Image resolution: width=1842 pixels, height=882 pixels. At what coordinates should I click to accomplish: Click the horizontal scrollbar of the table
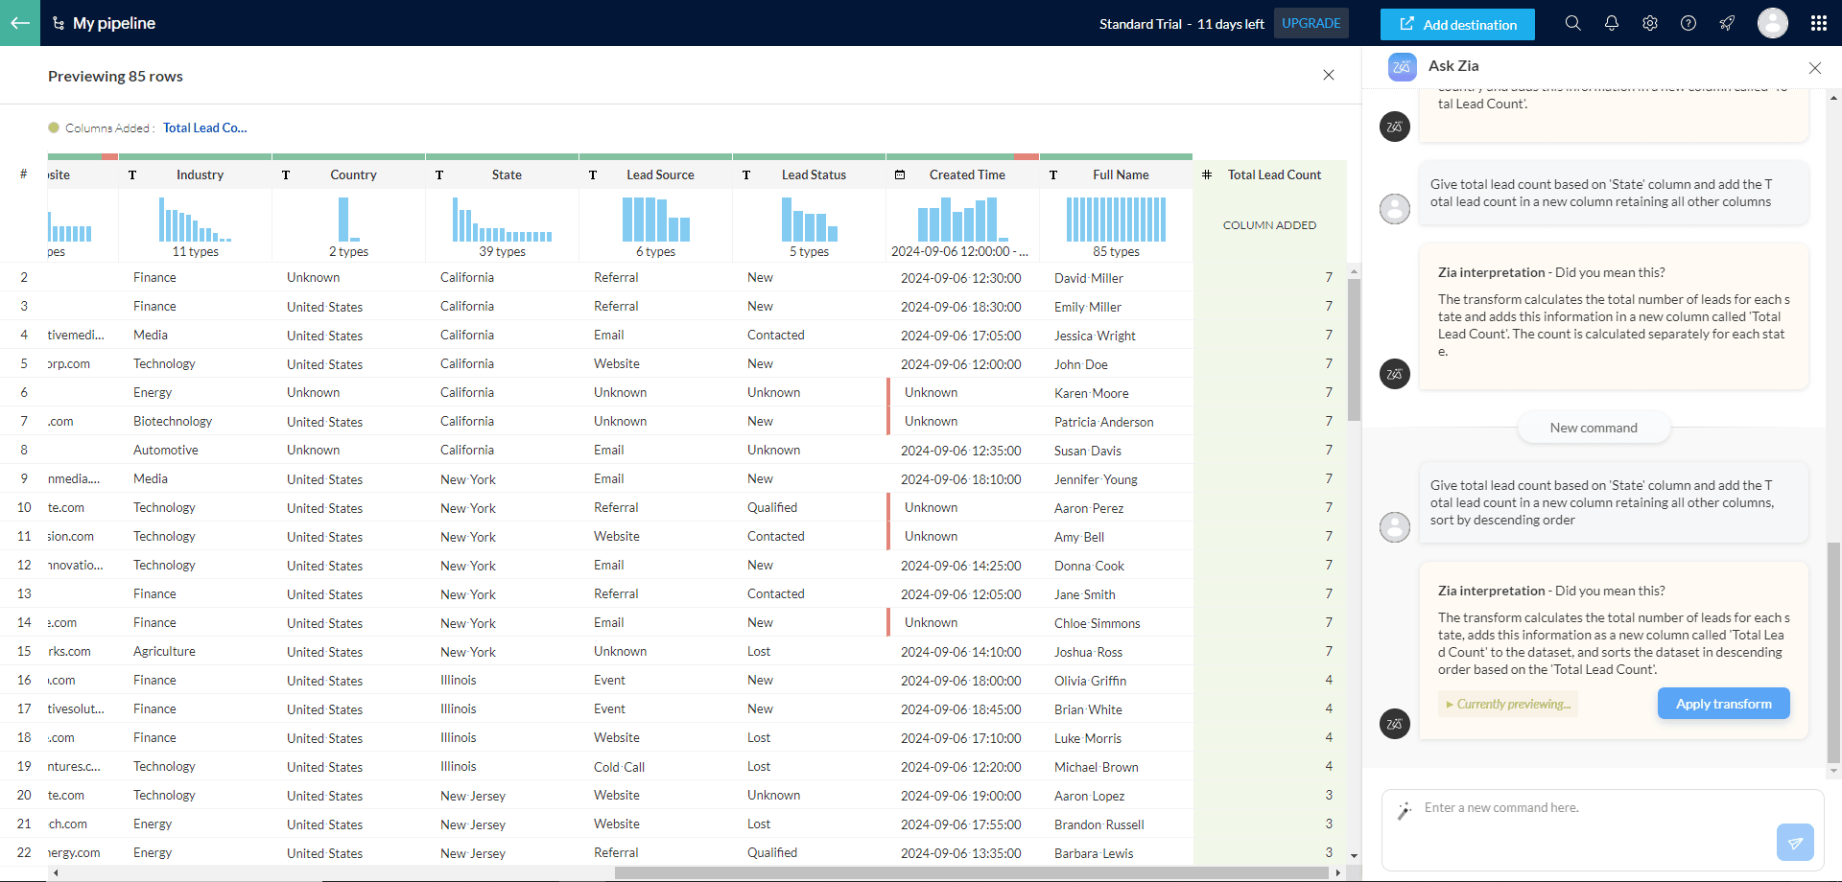pyautogui.click(x=971, y=872)
